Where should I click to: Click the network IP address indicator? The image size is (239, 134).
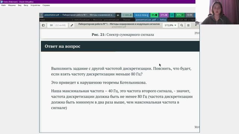coord(142,15)
